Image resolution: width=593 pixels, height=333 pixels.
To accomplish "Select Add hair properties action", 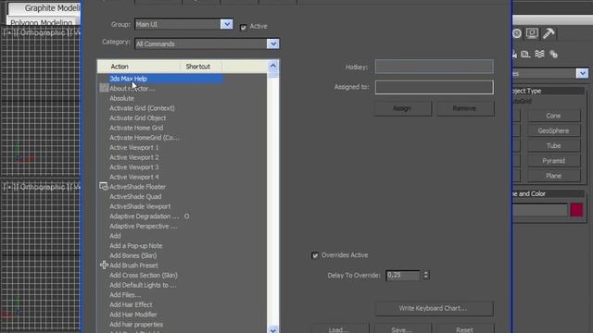I will pos(136,324).
